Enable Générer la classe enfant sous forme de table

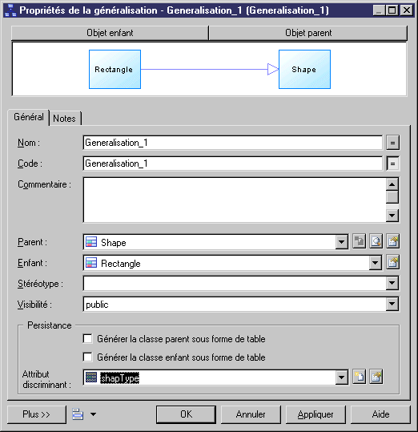(x=87, y=357)
